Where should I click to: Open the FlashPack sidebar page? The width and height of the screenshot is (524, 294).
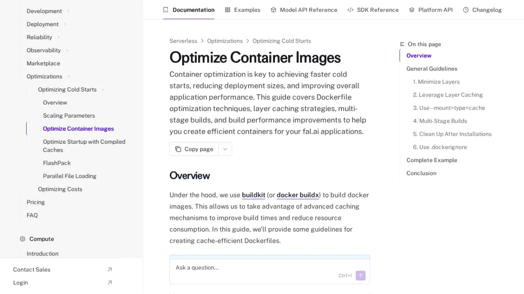(57, 163)
